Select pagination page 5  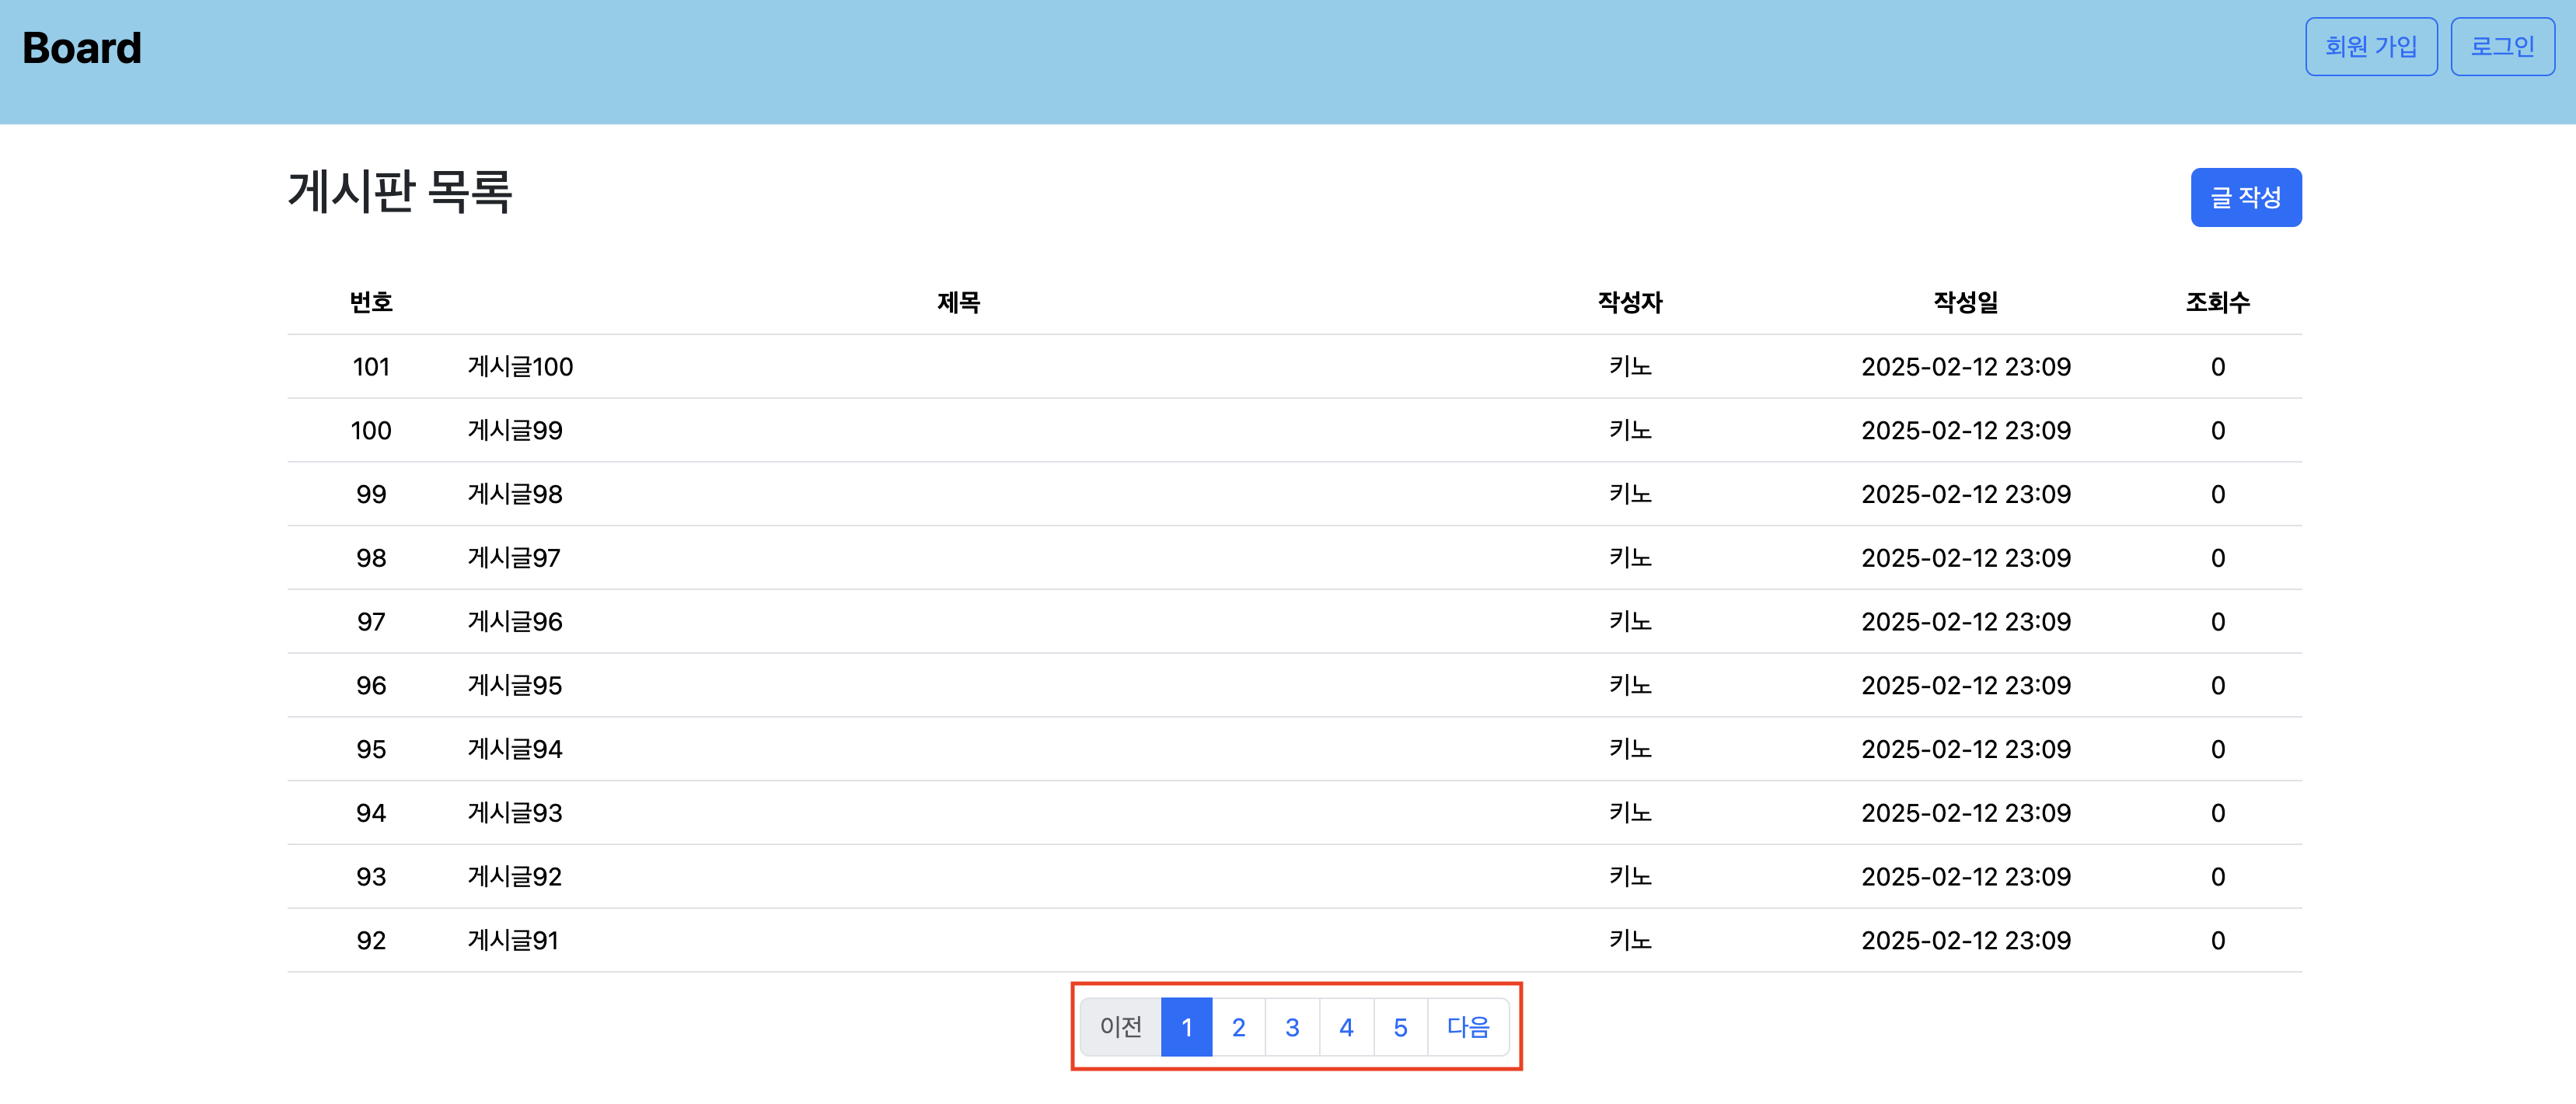[x=1400, y=1027]
